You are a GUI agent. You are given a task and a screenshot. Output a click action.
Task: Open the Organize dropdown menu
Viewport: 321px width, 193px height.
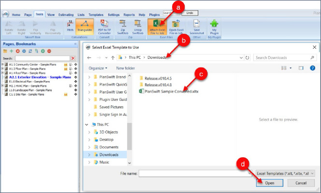click(x=98, y=68)
